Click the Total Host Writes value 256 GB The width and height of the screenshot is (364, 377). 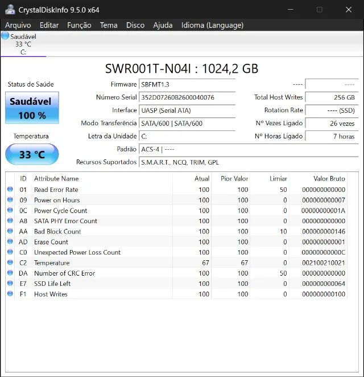(x=332, y=97)
